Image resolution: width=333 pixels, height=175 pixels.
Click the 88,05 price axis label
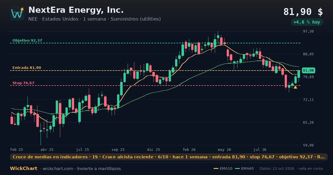click(308, 54)
